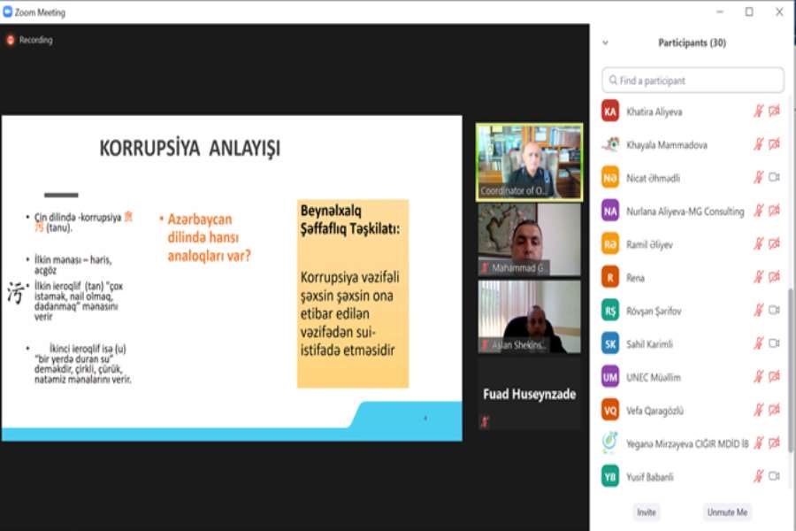796x531 pixels.
Task: Click Sahil Karimli's blue SK avatar
Action: click(x=610, y=344)
